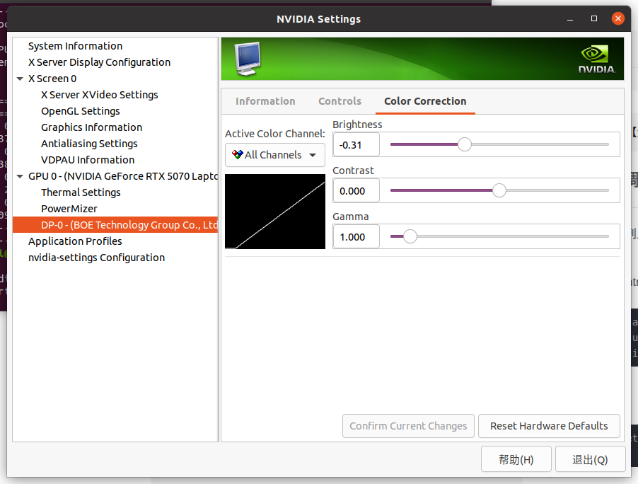Select the X Screen 0 entry

[52, 79]
